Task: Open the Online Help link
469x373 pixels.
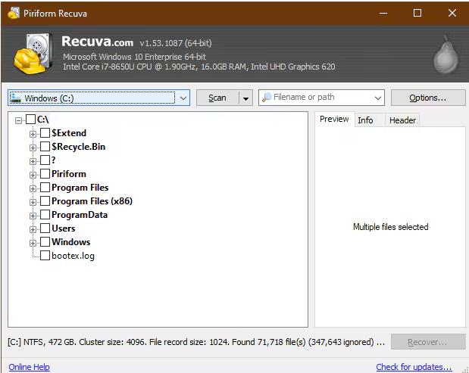Action: [29, 367]
